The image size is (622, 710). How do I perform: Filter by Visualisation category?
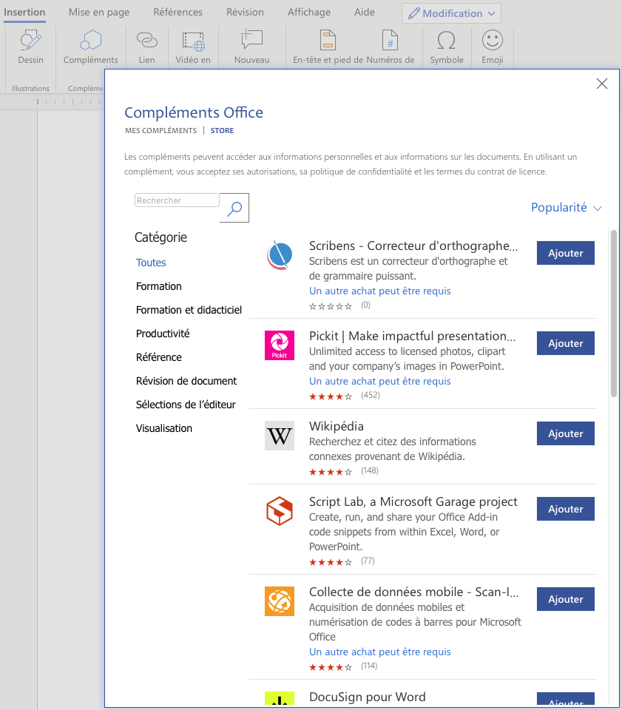[164, 428]
